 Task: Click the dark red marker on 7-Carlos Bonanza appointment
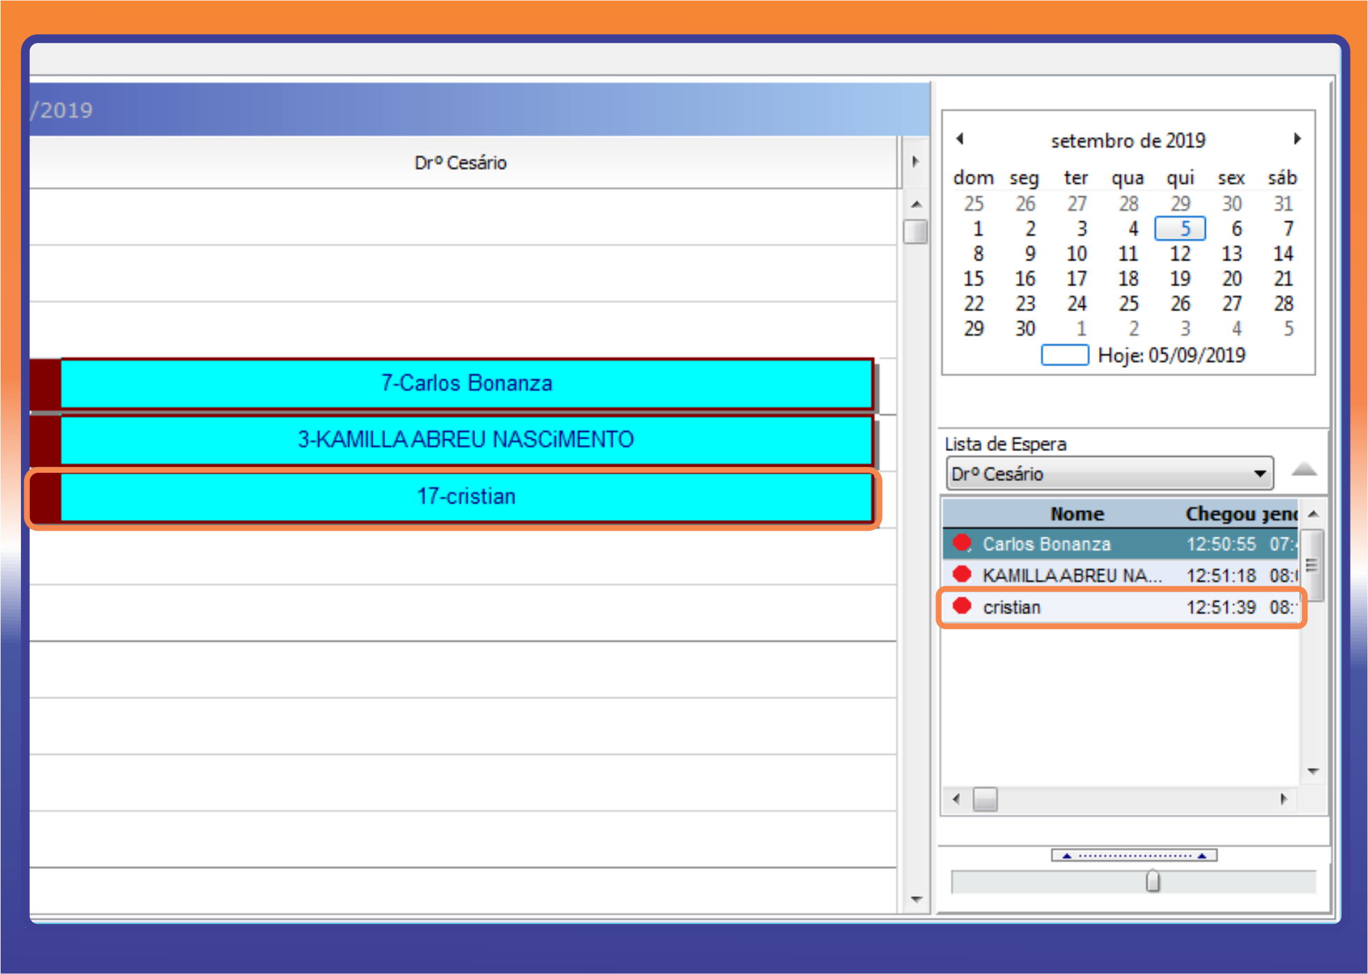pyautogui.click(x=45, y=383)
